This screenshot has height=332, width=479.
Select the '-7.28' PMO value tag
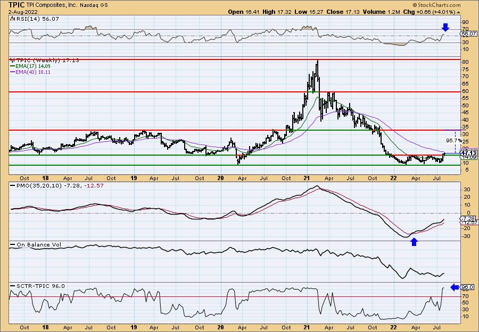point(468,219)
